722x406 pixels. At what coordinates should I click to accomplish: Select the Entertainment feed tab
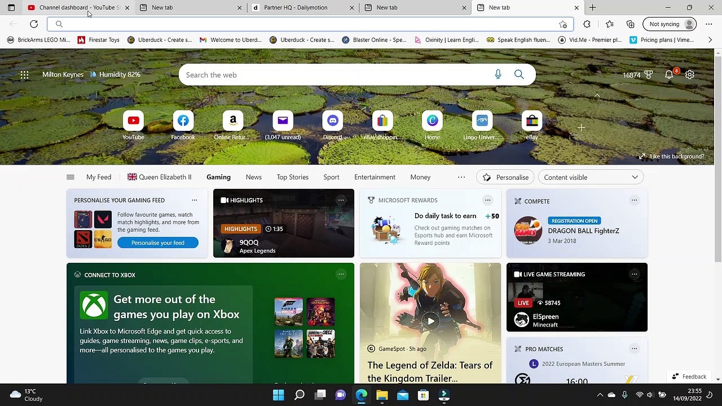[x=375, y=177]
